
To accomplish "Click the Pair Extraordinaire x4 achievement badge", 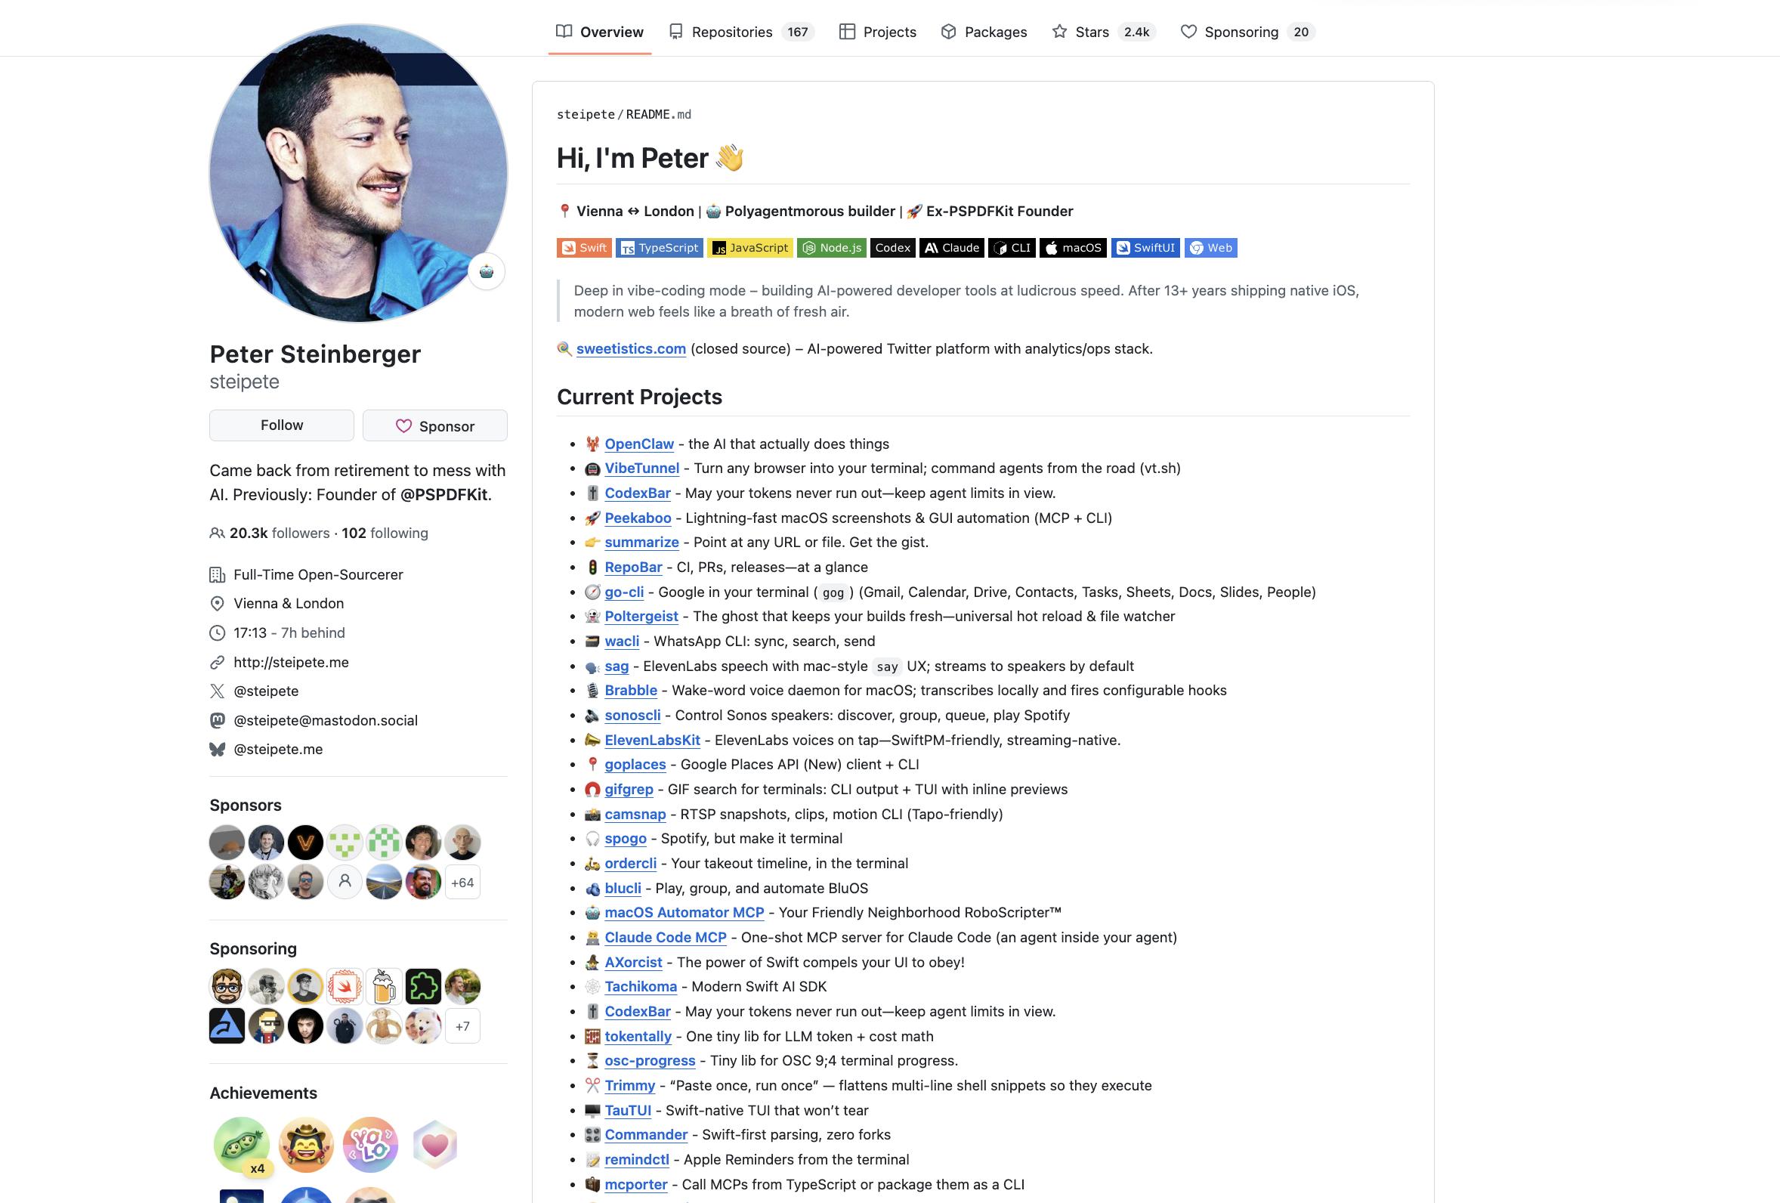I will (241, 1145).
